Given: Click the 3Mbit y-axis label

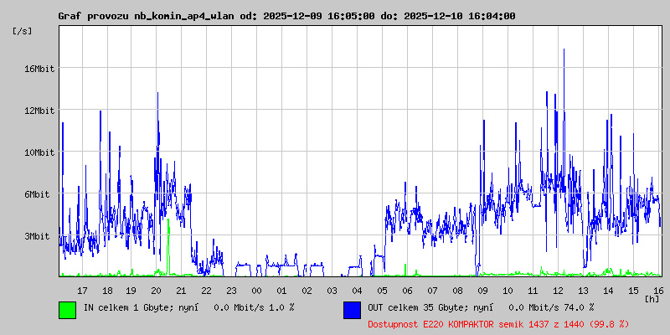Looking at the screenshot, I should pos(36,236).
